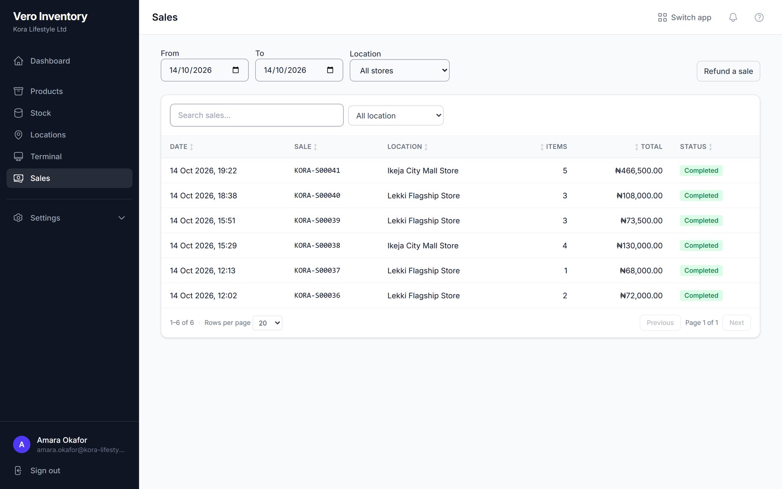Focus the Search sales input

click(x=257, y=115)
